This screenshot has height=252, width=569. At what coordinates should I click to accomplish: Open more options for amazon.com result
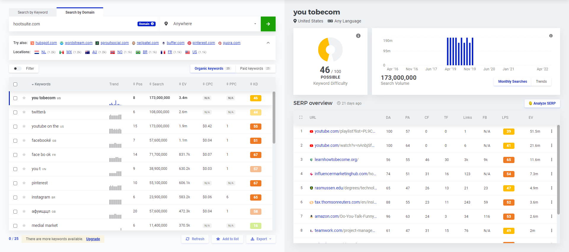(x=552, y=216)
